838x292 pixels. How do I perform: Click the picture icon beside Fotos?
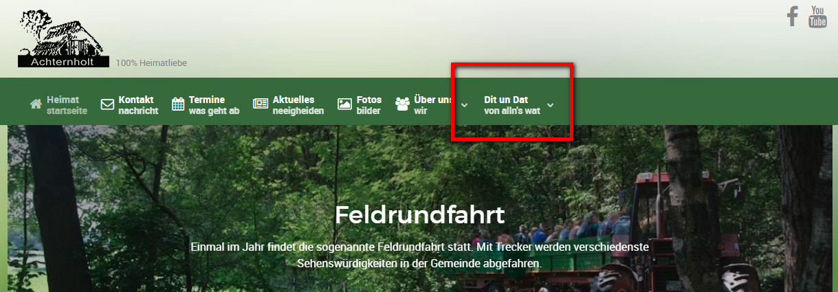click(x=344, y=104)
